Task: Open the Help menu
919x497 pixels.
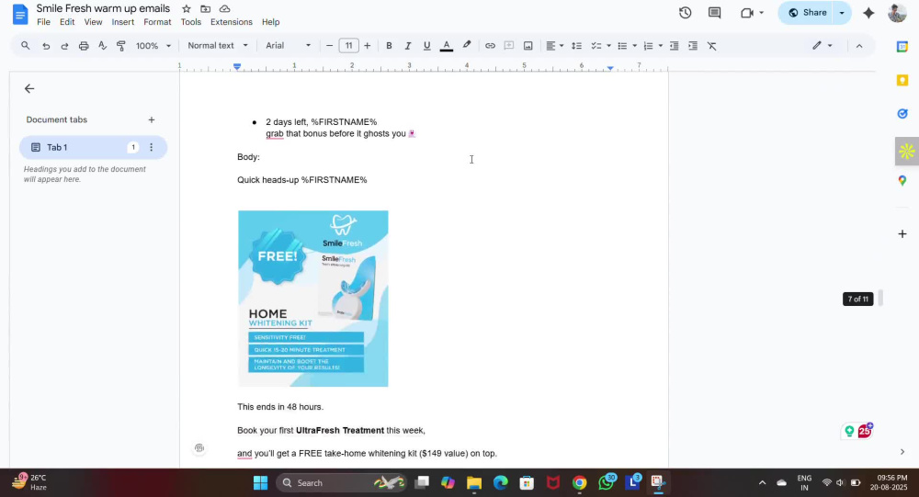Action: click(x=271, y=22)
